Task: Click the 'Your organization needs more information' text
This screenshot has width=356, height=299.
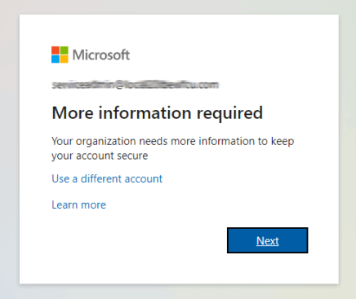Action: click(x=173, y=141)
